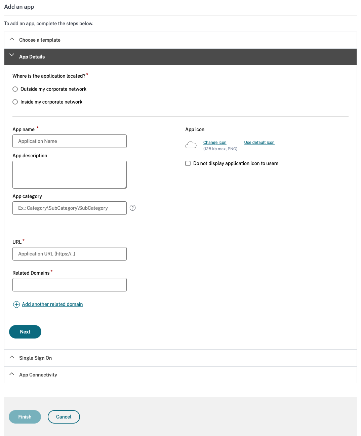Click the Change icon link

[x=215, y=143]
